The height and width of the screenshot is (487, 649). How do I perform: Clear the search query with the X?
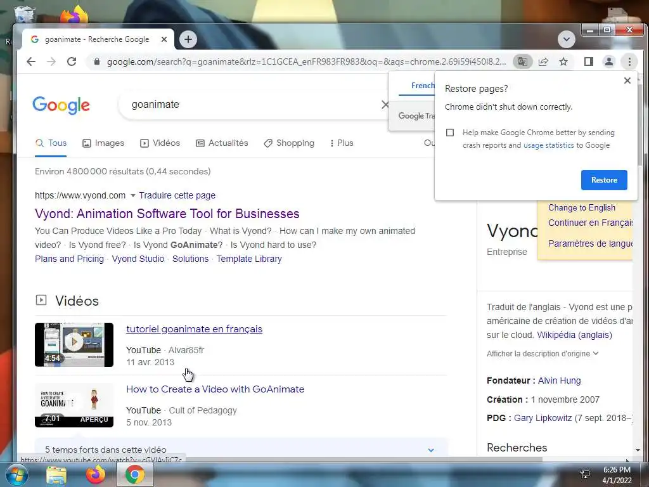coord(385,105)
